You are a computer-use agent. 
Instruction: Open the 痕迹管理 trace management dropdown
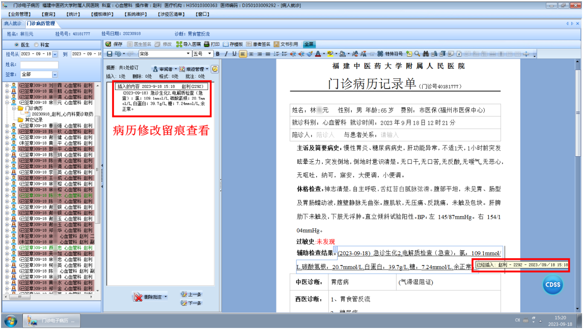193,69
